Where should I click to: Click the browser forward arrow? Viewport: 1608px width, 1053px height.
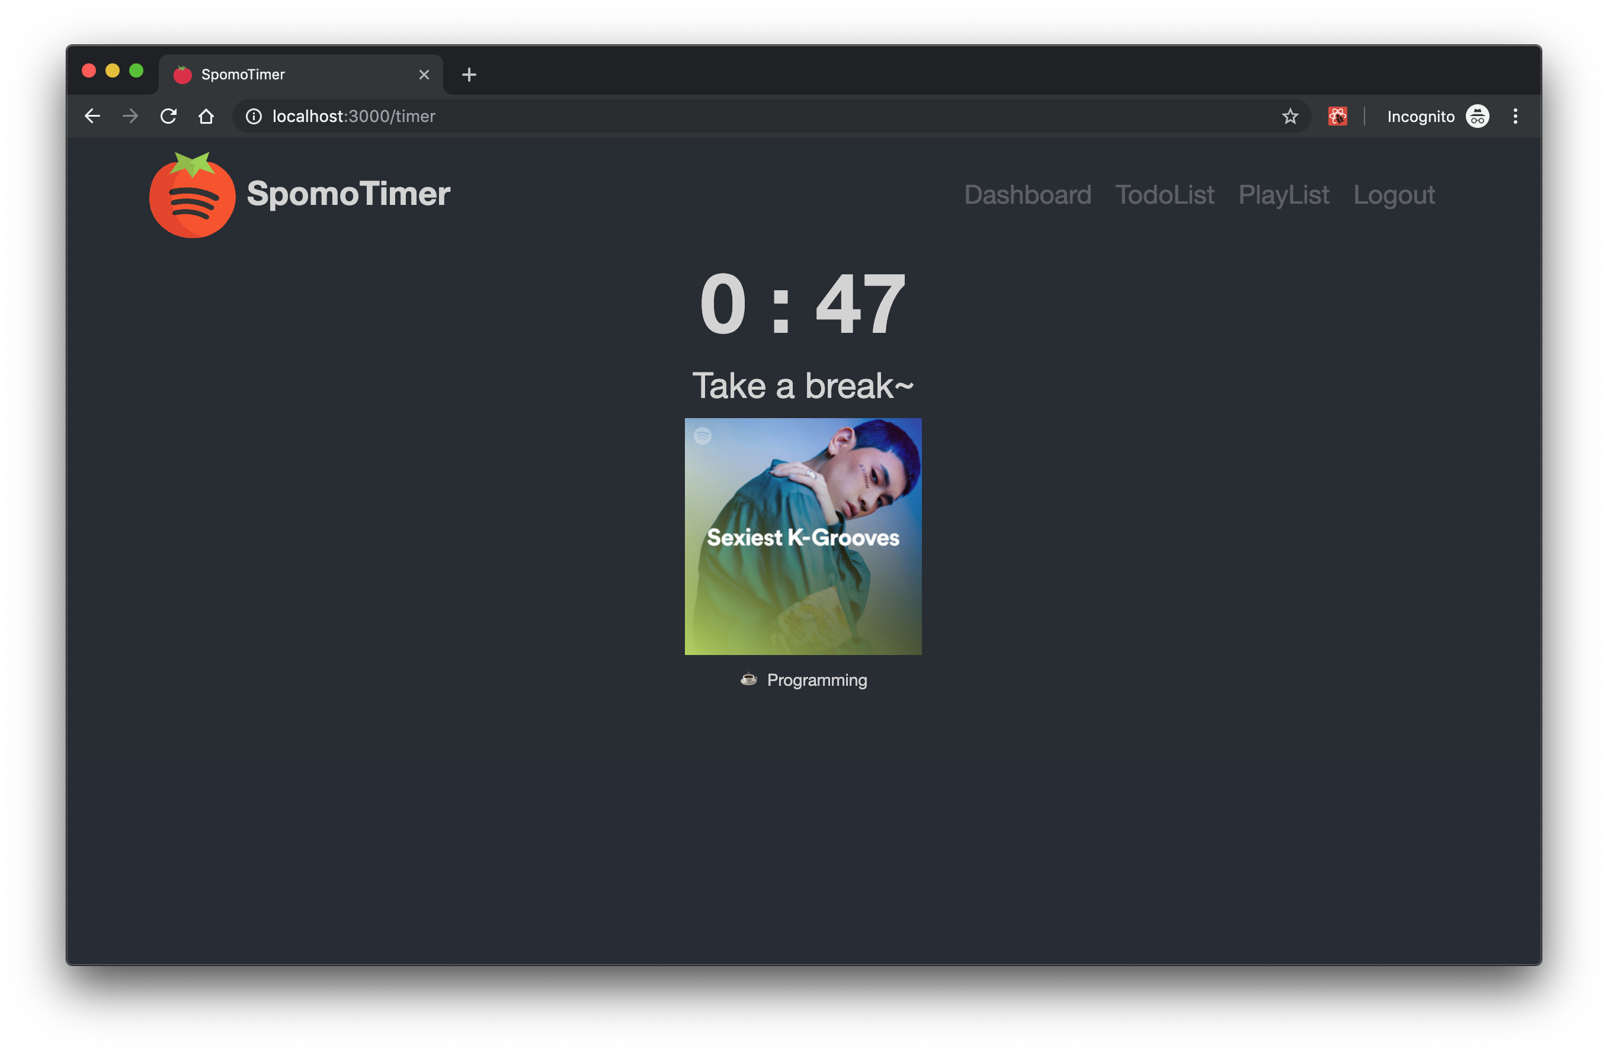click(130, 116)
